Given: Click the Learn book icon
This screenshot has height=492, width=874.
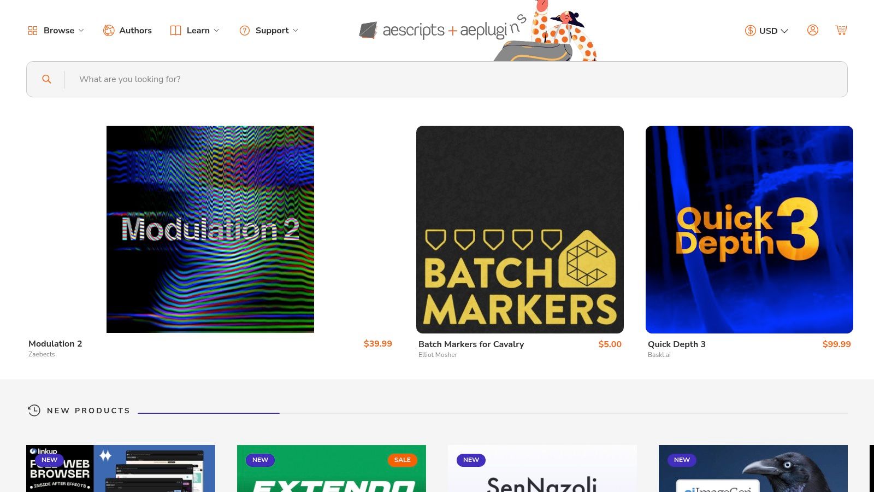Looking at the screenshot, I should click(175, 31).
